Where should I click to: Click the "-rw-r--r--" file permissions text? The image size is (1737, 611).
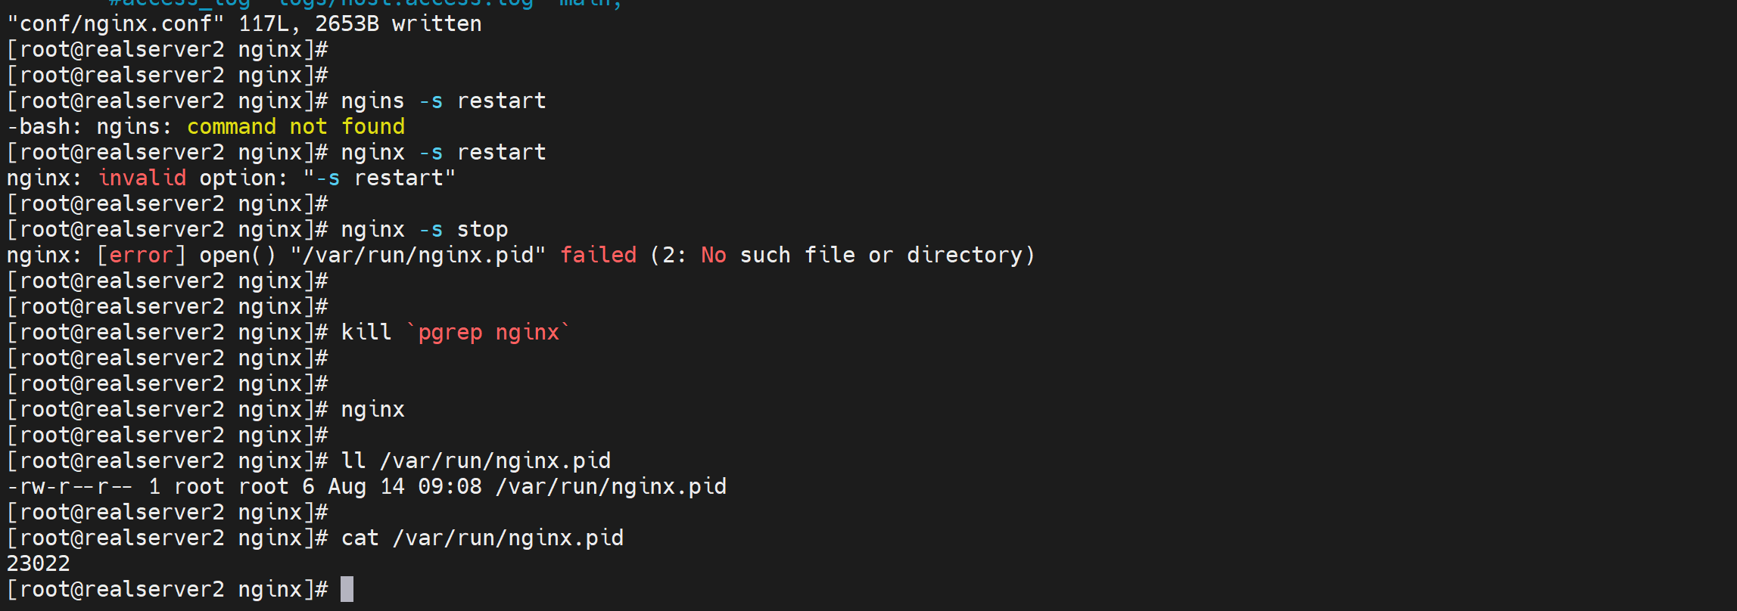(70, 486)
